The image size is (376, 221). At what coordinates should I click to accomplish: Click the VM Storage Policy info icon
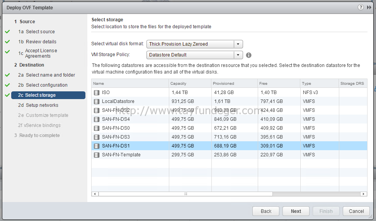pyautogui.click(x=248, y=55)
